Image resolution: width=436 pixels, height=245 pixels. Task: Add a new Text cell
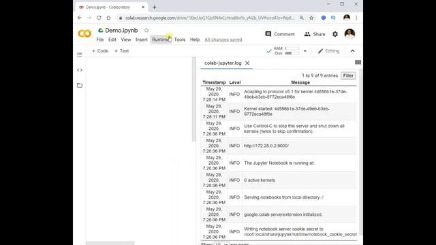pos(121,51)
